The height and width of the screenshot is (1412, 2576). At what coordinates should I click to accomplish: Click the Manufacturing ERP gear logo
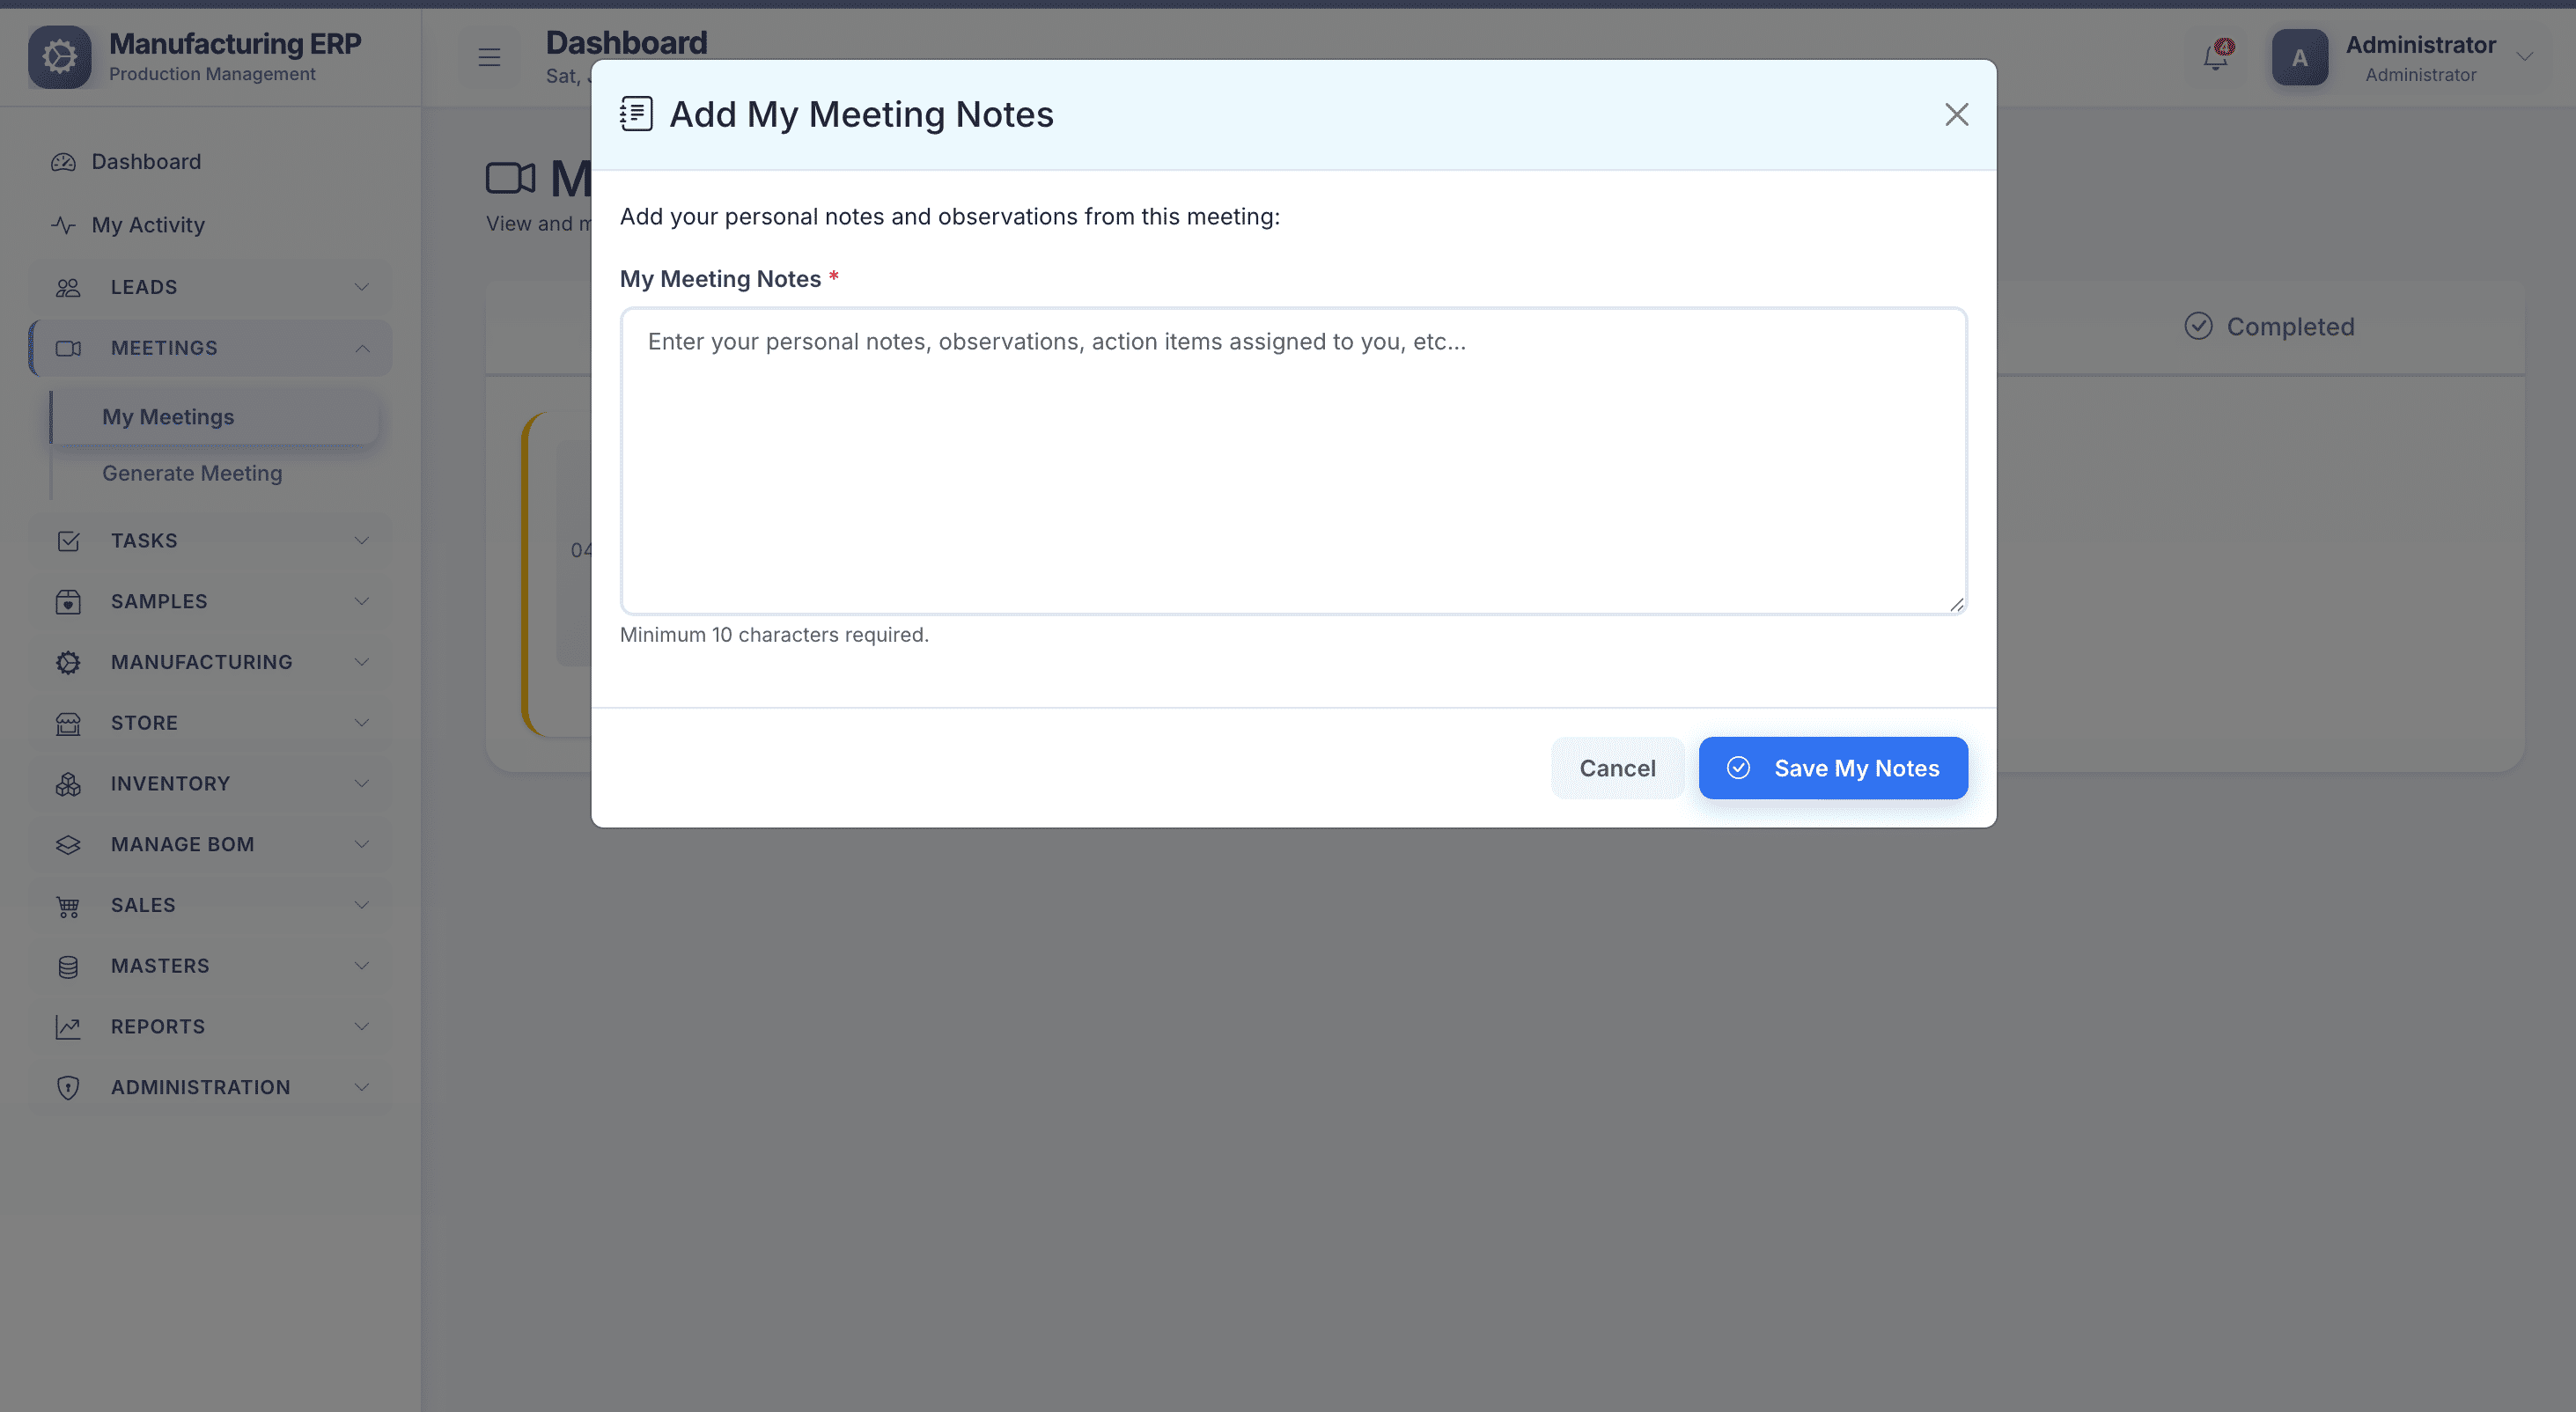click(59, 57)
